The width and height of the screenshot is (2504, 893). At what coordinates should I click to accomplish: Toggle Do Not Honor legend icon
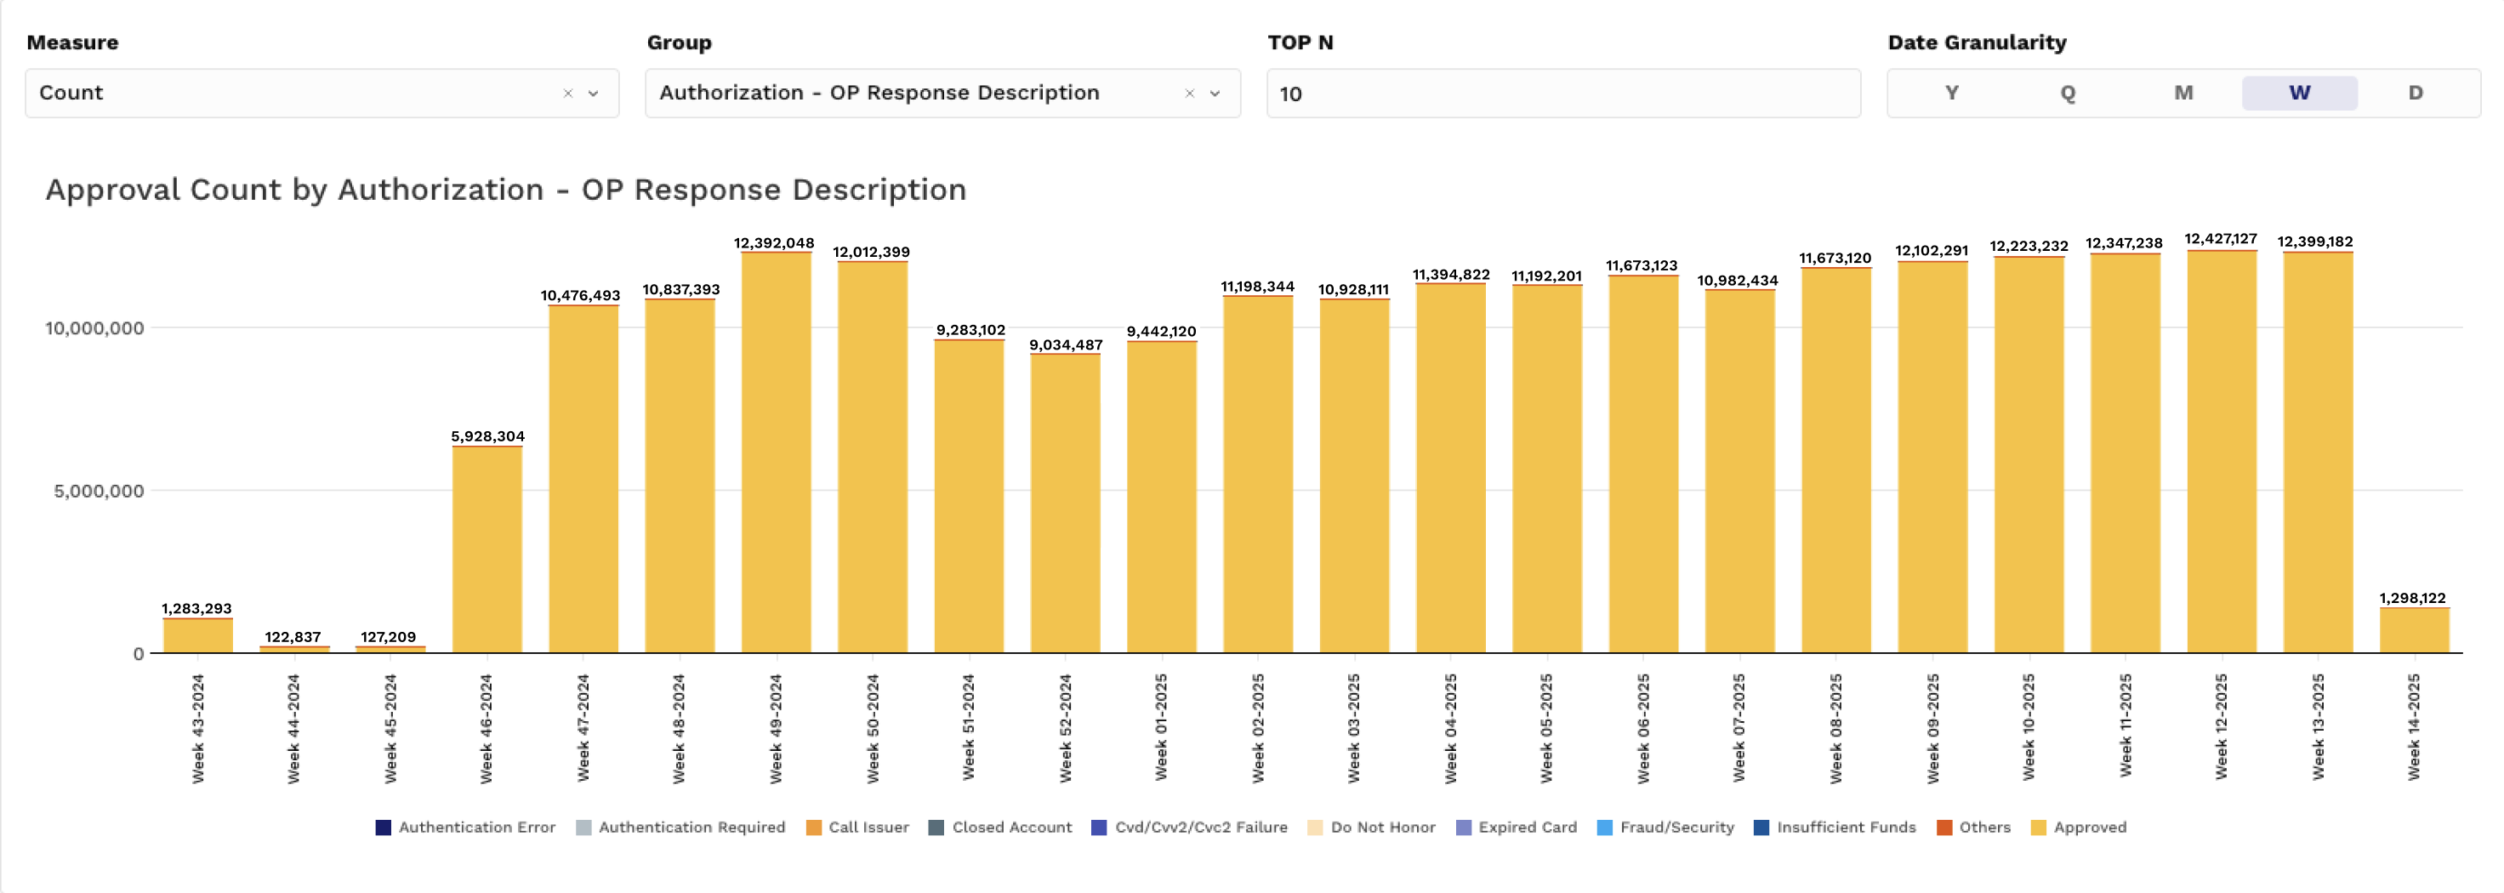point(1315,827)
